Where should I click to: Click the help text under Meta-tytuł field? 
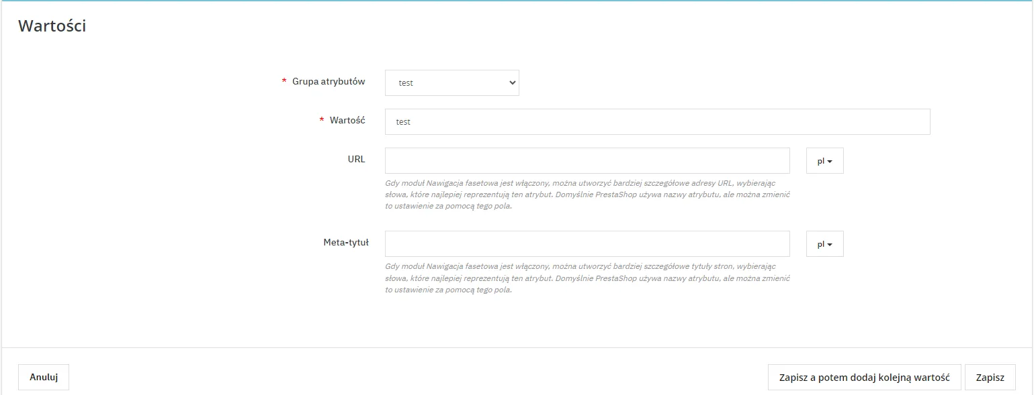click(x=587, y=278)
